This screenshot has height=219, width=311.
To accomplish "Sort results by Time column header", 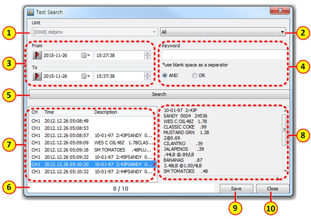I will pyautogui.click(x=68, y=112).
